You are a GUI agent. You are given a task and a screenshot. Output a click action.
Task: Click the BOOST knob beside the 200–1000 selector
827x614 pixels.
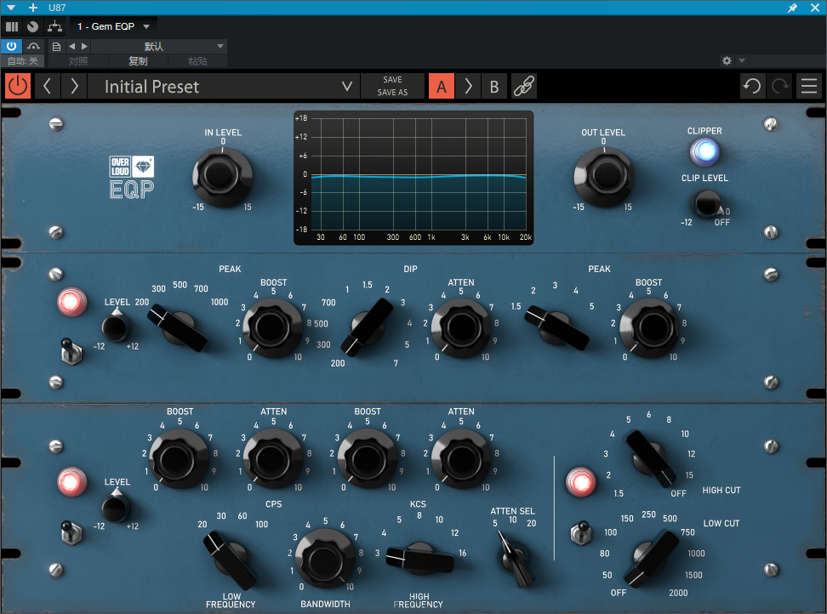(272, 327)
